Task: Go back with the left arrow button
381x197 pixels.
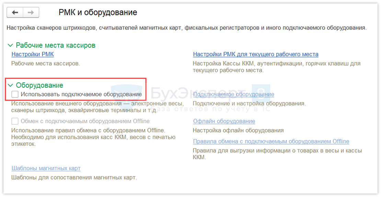Action: click(x=15, y=12)
